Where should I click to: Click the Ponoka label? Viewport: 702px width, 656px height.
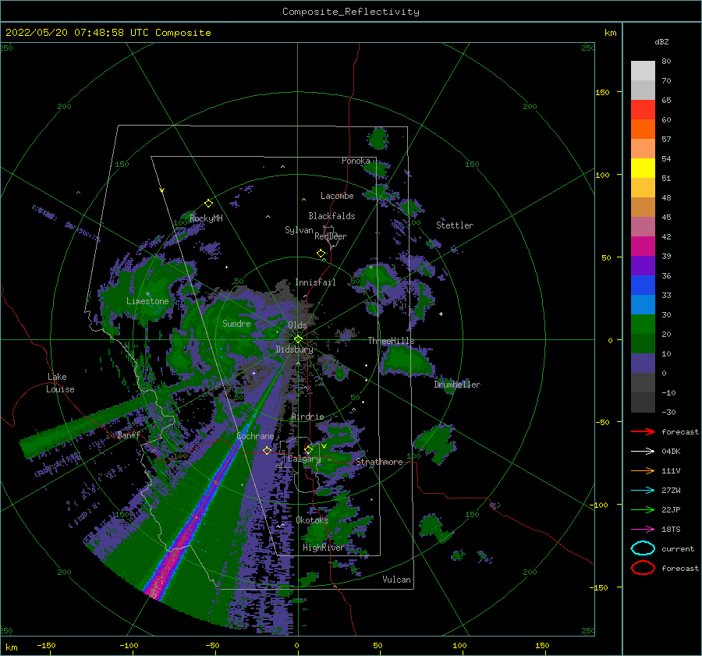coord(356,161)
